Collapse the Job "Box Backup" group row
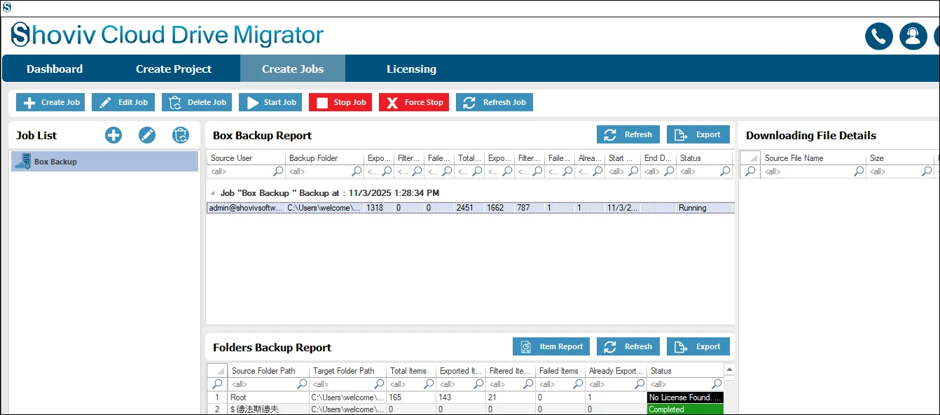This screenshot has height=415, width=940. [x=213, y=192]
